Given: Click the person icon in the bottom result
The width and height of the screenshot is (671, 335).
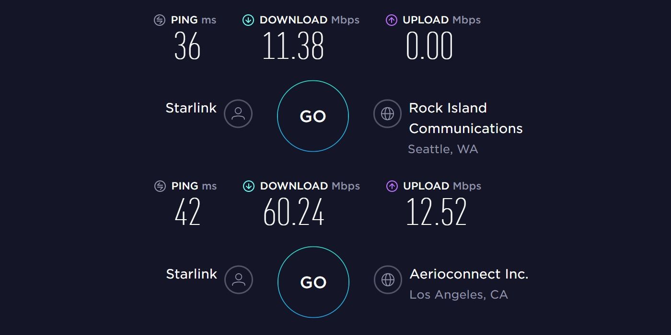Looking at the screenshot, I should point(238,279).
